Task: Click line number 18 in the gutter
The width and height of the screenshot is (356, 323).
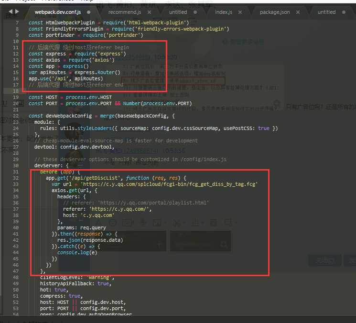Action: click(16, 91)
